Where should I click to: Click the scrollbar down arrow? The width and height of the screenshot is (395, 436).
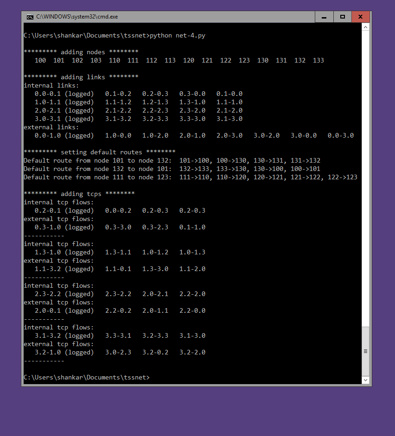(365, 380)
